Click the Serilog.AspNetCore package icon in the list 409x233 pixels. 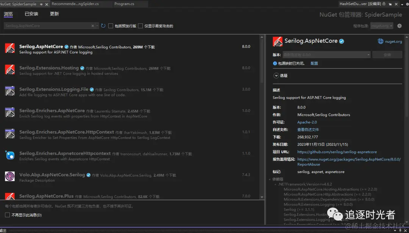pyautogui.click(x=10, y=48)
